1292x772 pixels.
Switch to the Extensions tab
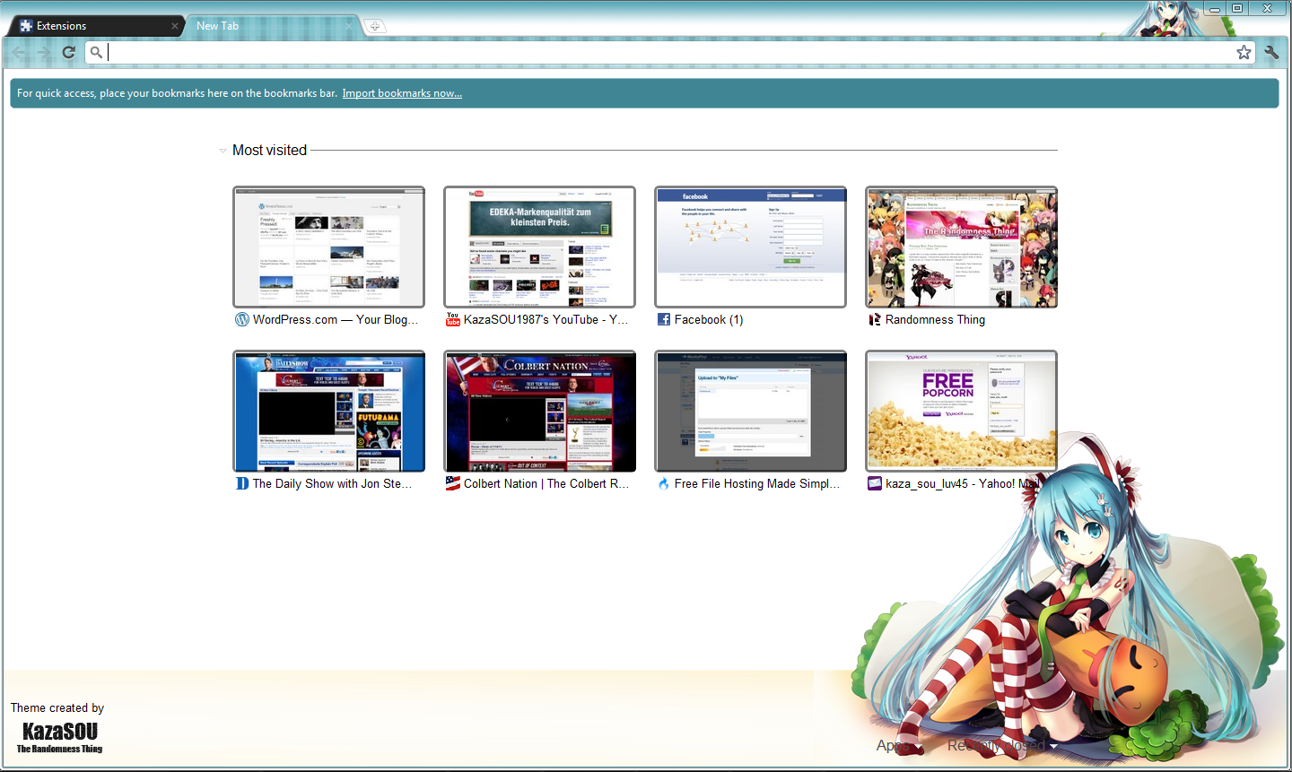[95, 26]
